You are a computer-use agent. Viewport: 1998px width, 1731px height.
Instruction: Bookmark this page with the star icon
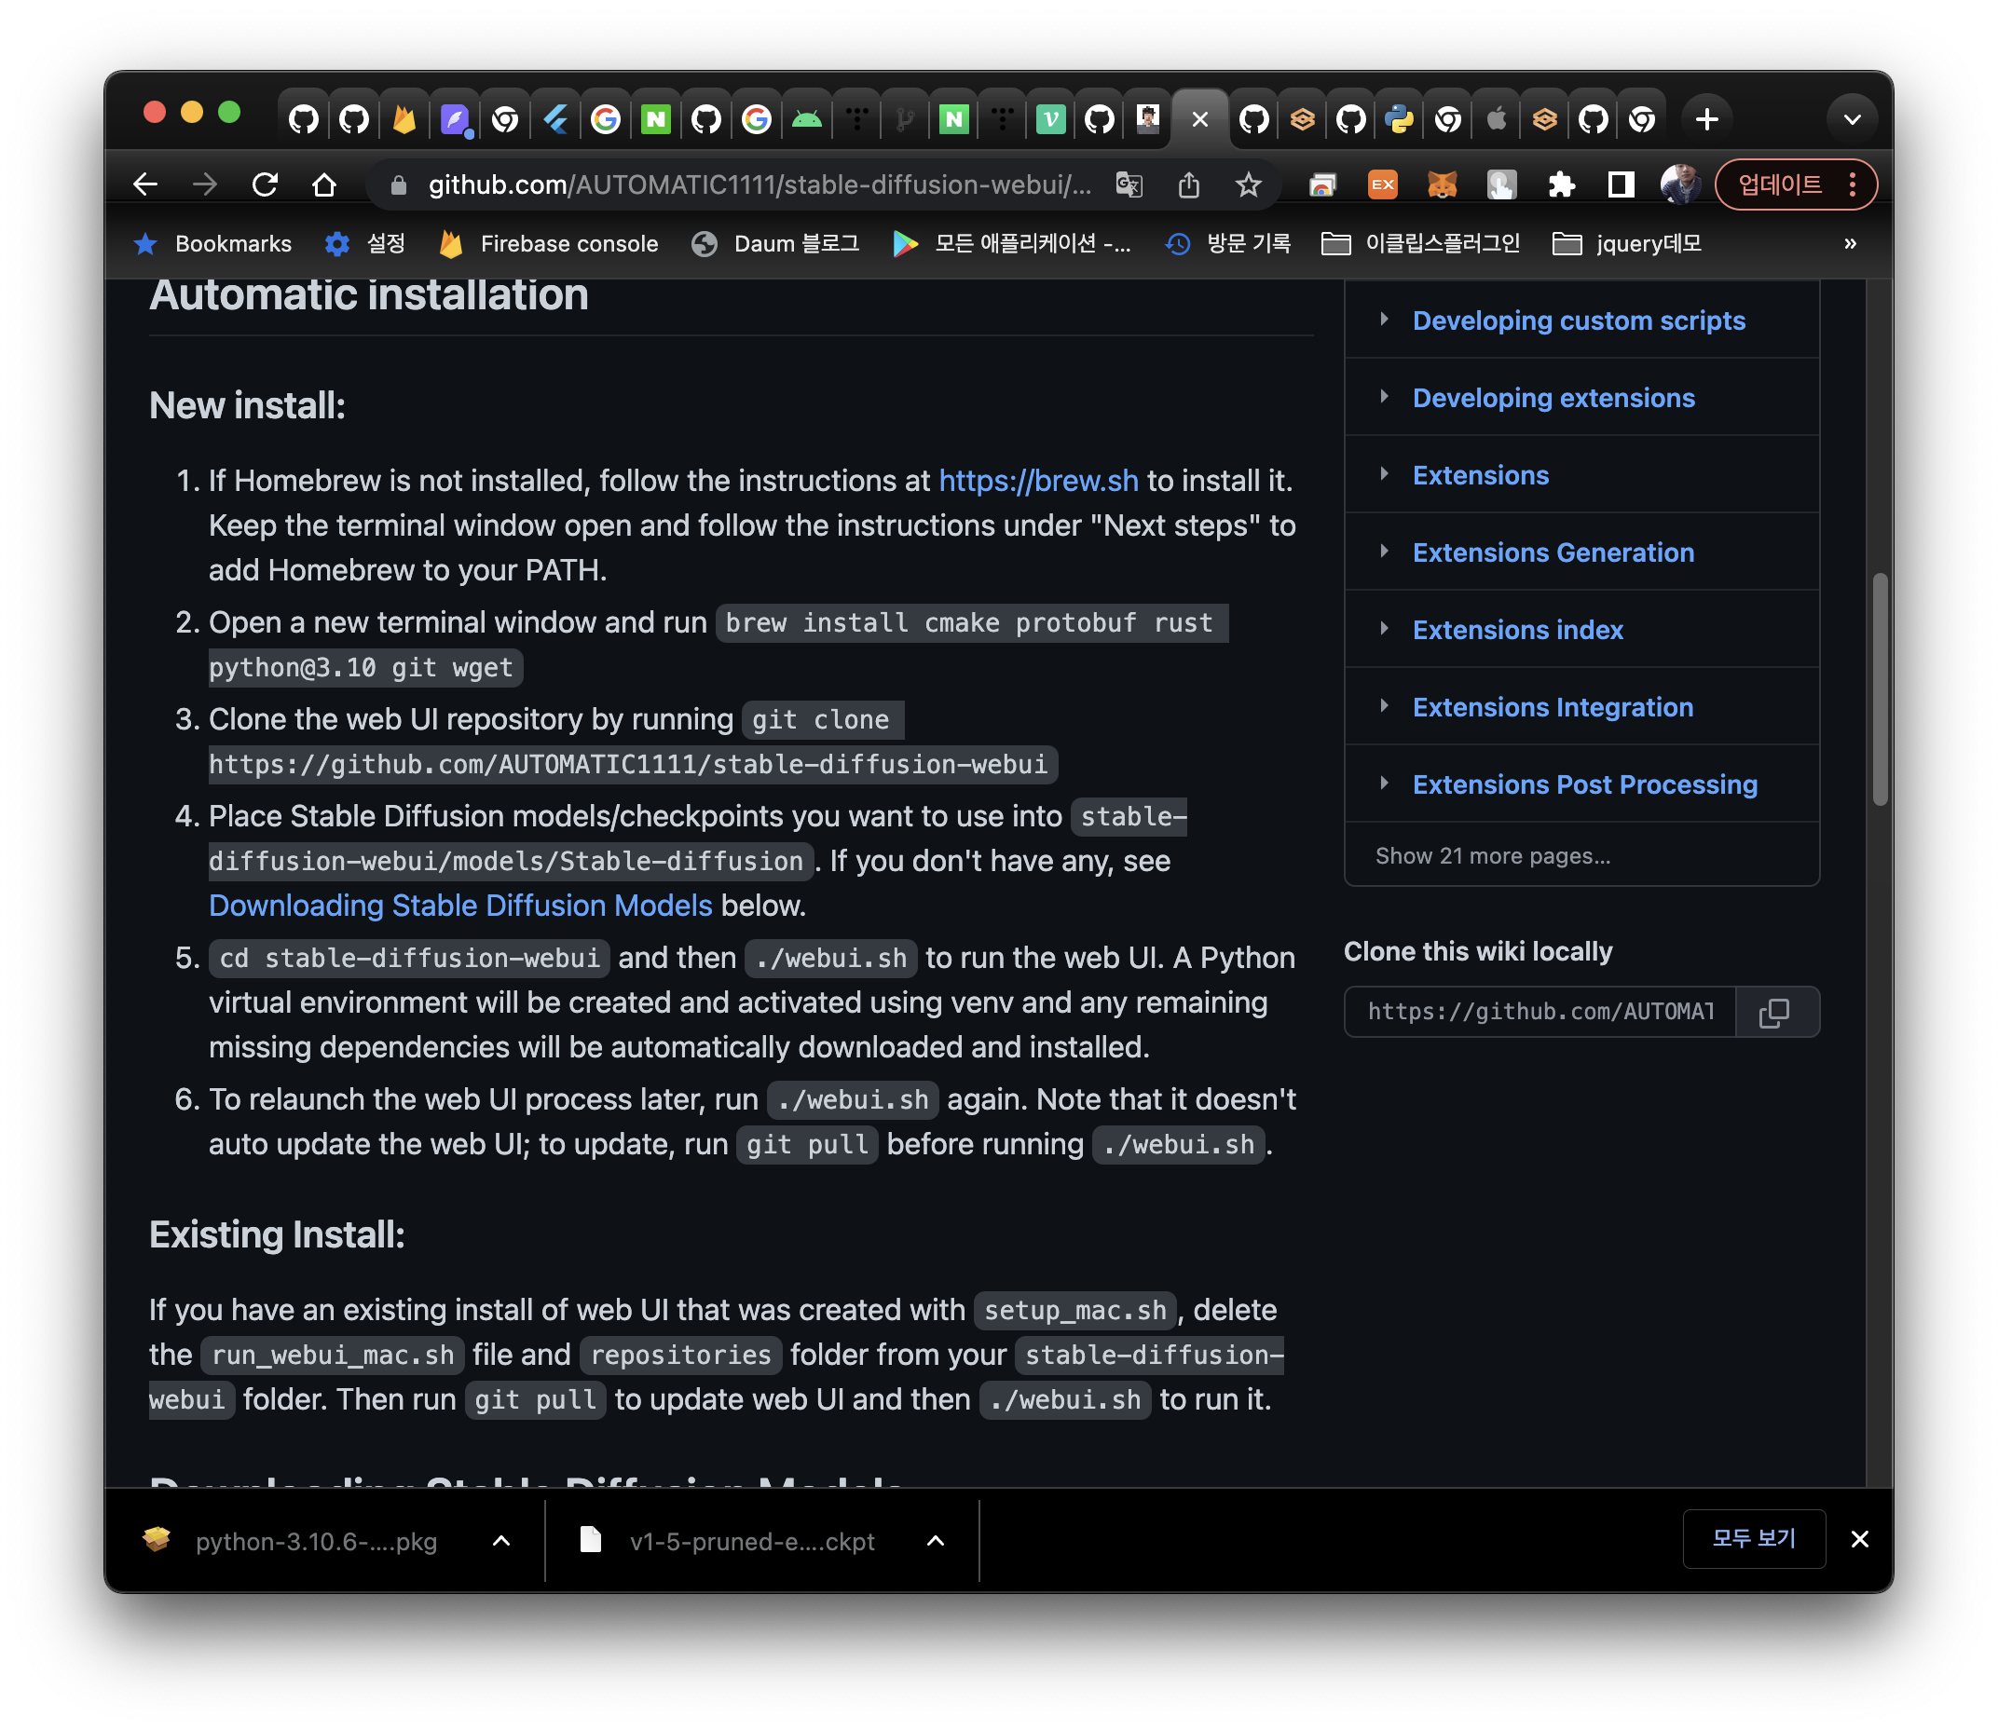[x=1248, y=184]
